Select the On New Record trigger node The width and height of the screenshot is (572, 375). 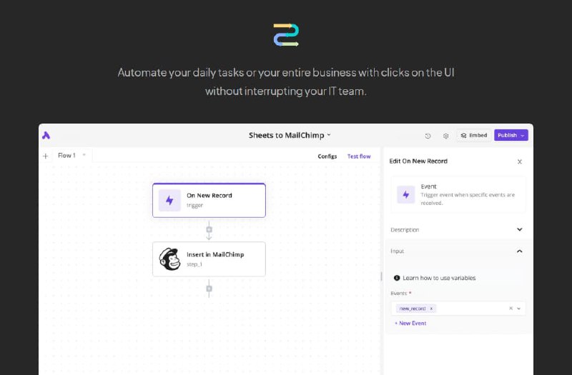(209, 200)
